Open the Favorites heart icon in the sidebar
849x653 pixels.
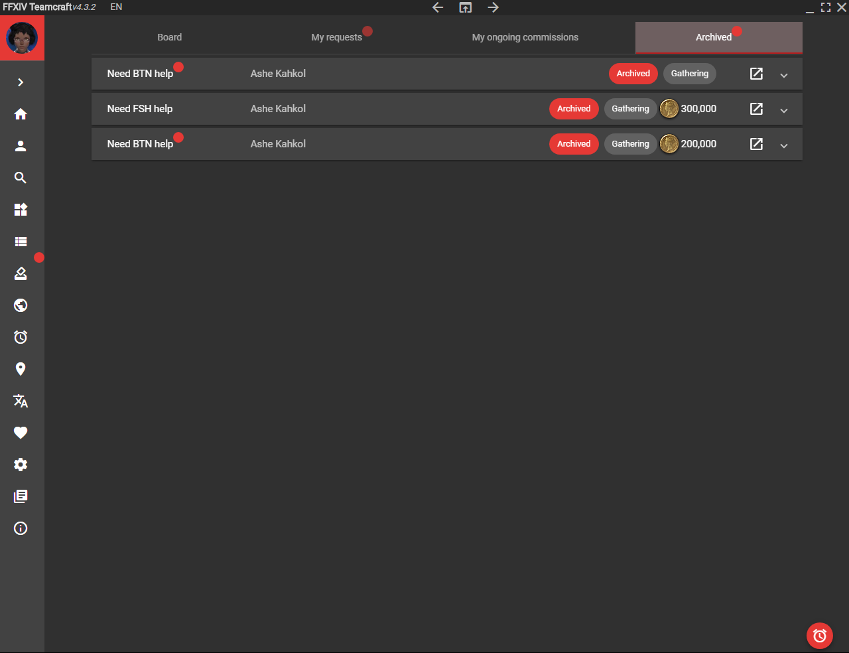(x=21, y=433)
